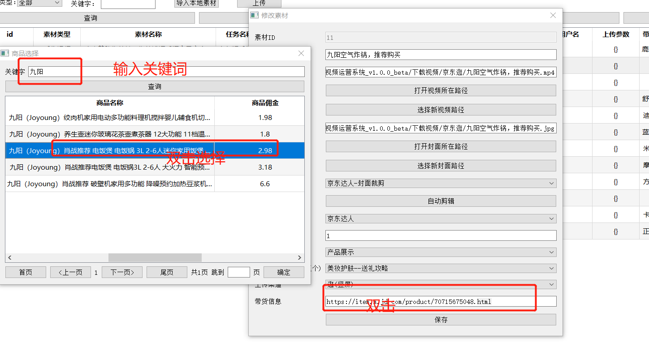Viewport: 649px width, 359px height.
Task: Open the 产品展示 dropdown
Action: (441, 252)
